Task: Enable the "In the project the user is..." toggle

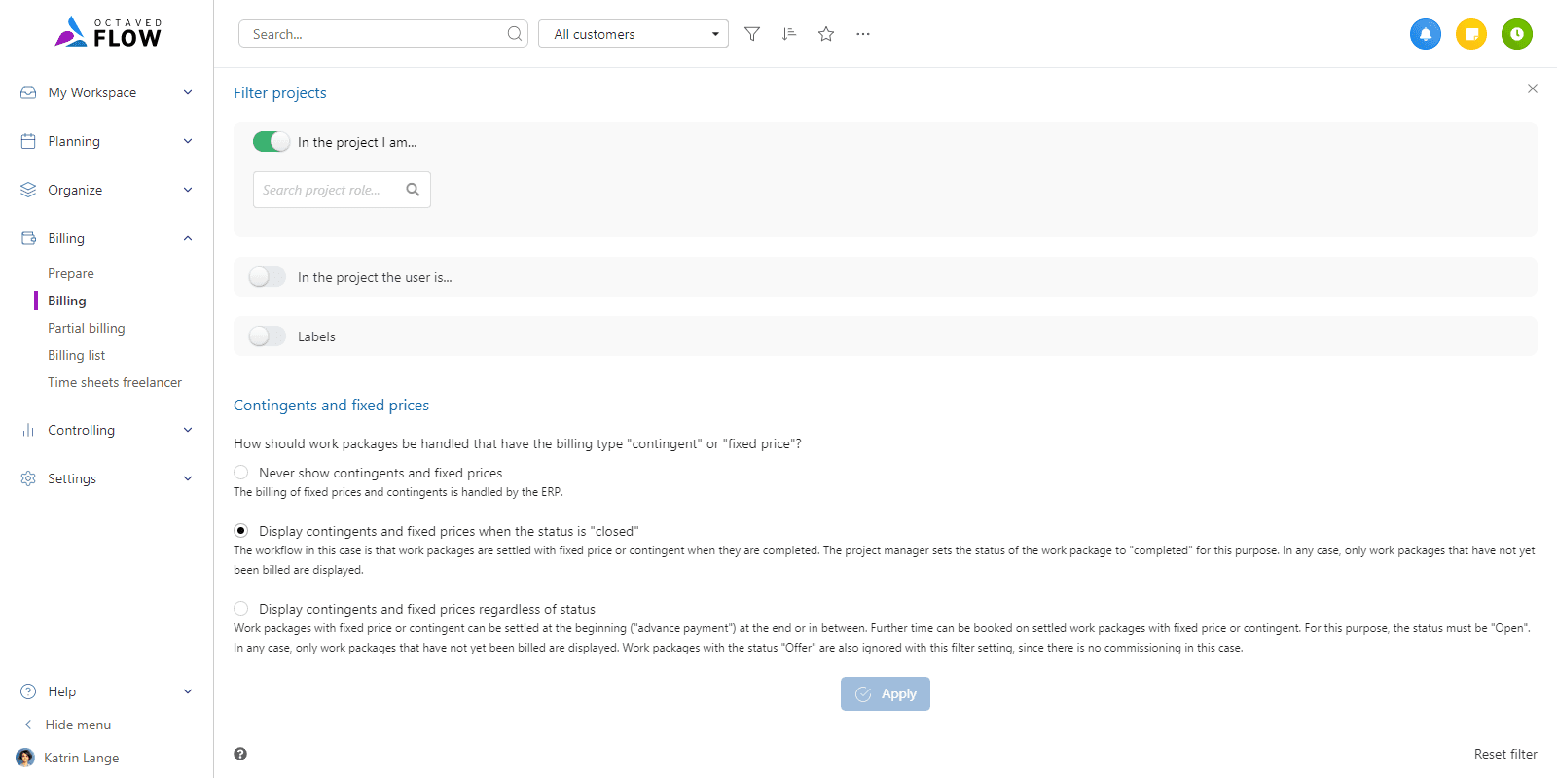Action: pyautogui.click(x=268, y=277)
